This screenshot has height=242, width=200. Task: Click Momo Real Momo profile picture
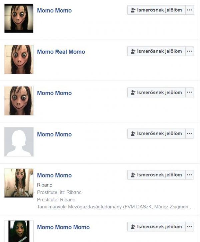coord(19,60)
